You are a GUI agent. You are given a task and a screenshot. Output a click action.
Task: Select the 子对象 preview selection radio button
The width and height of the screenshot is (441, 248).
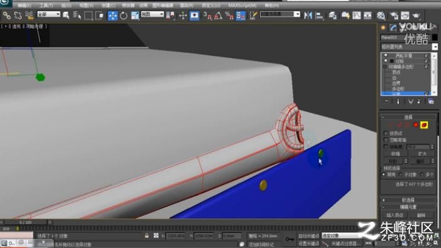pos(401,175)
